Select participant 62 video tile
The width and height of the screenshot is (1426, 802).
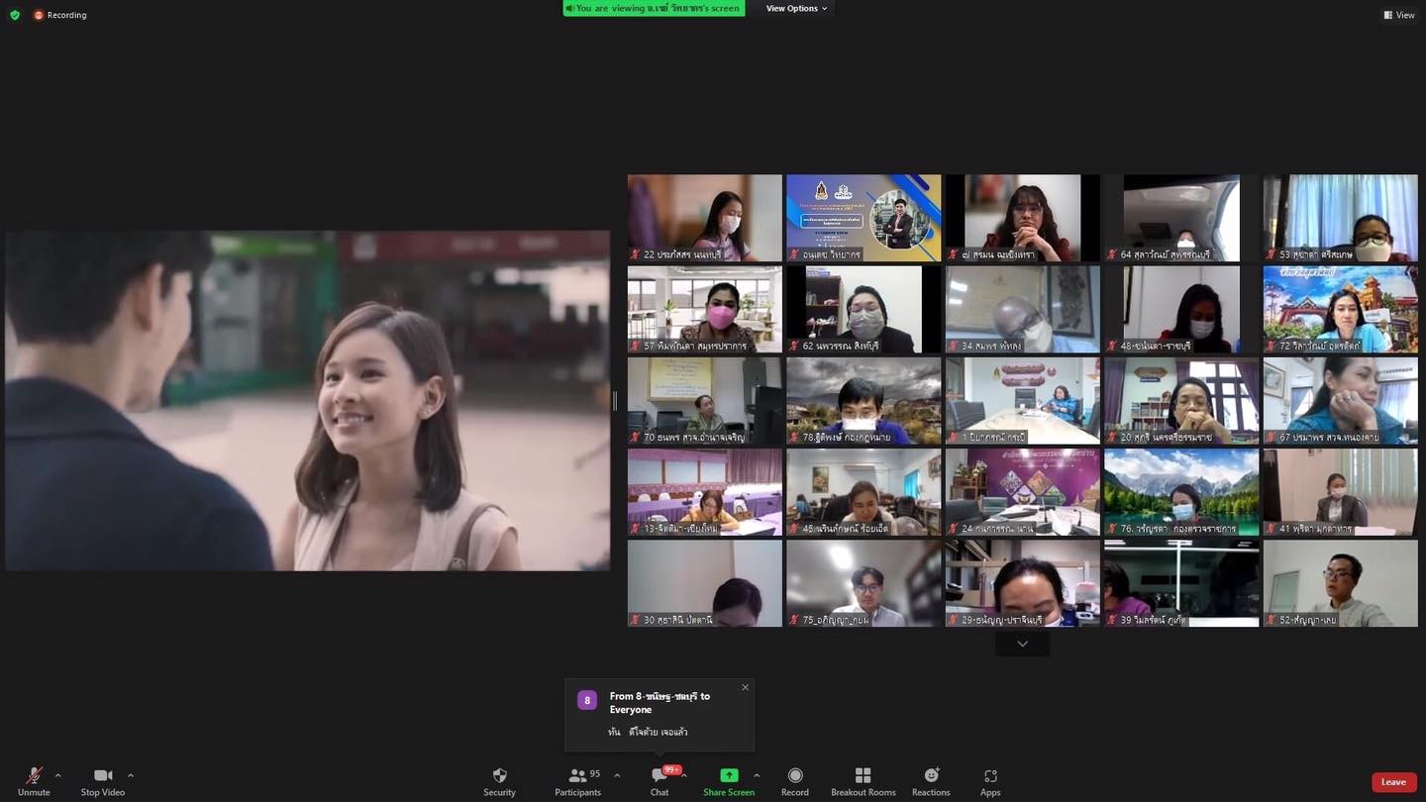pos(864,309)
